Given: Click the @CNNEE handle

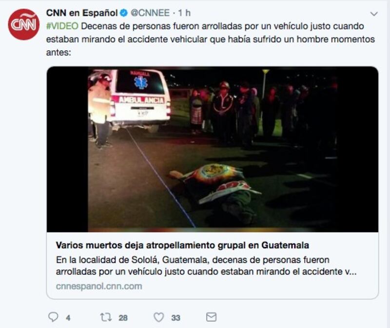Looking at the screenshot, I should tap(150, 13).
